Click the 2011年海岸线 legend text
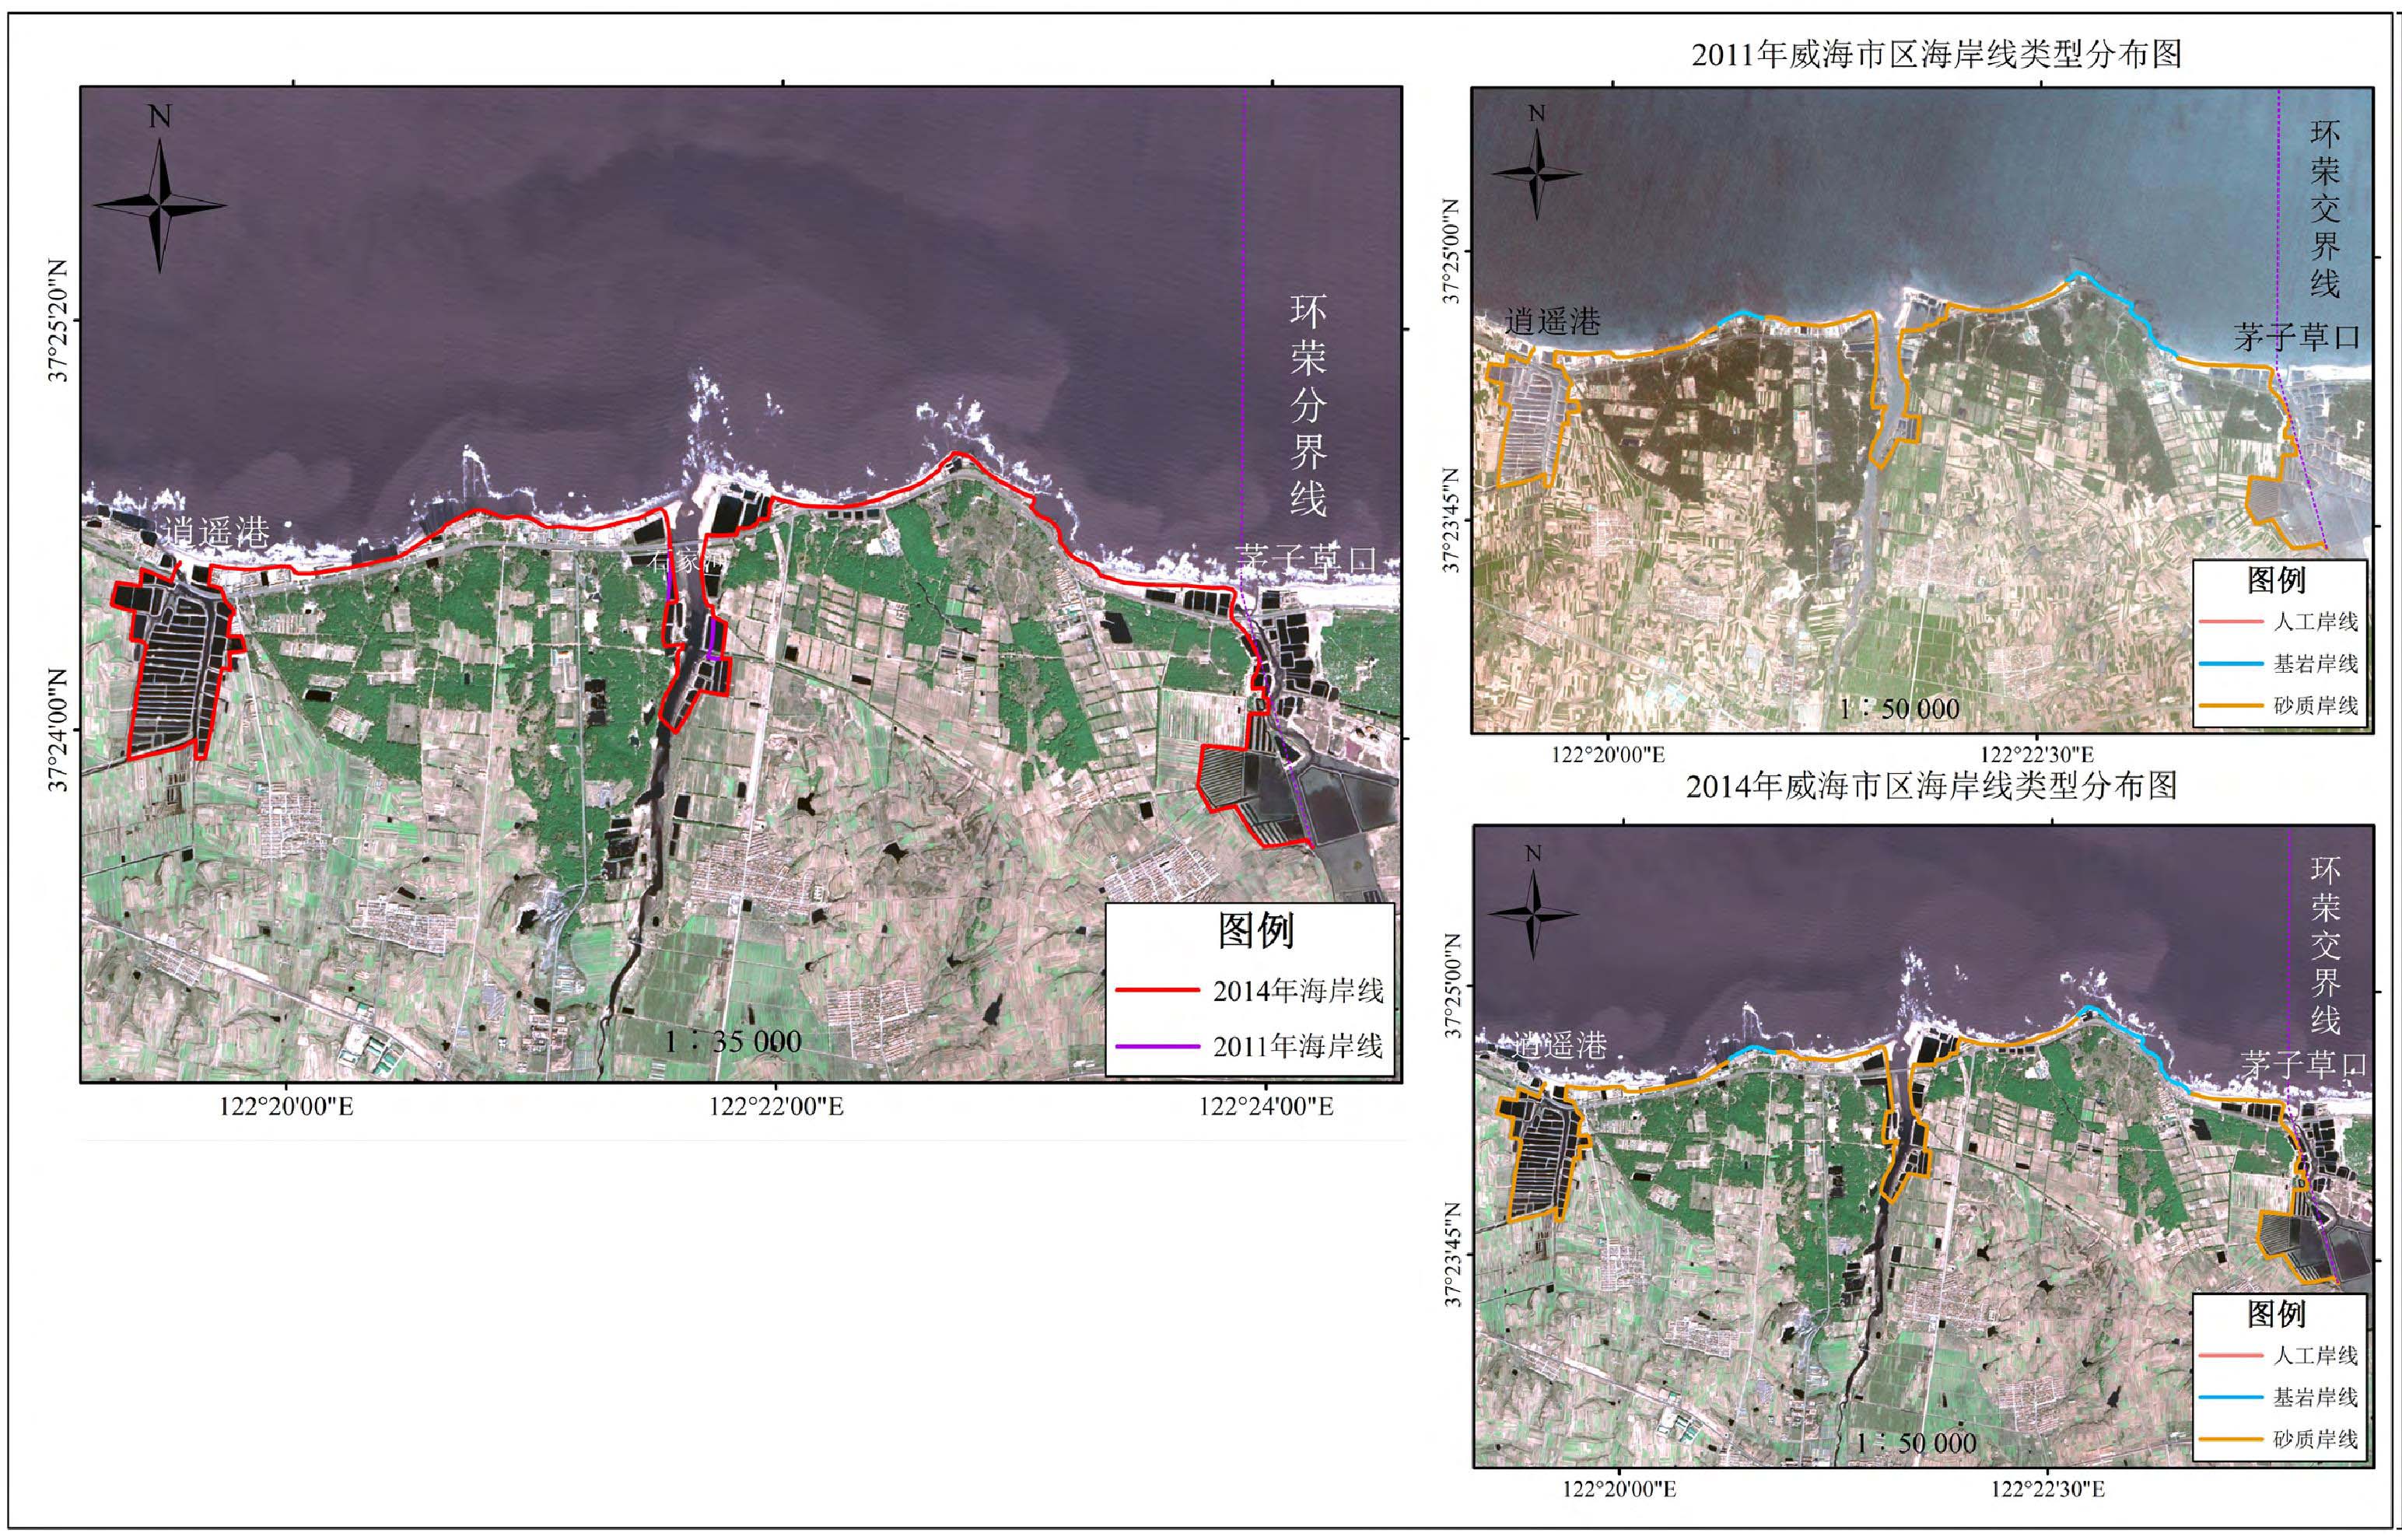2402x1540 pixels. point(1298,1047)
